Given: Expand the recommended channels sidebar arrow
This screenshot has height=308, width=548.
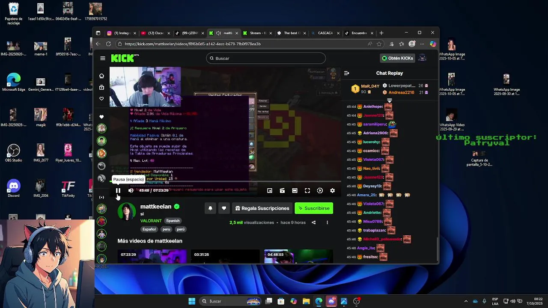Looking at the screenshot, I should [x=101, y=197].
